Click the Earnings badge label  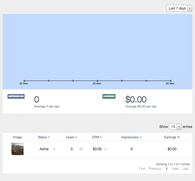coord(109,96)
